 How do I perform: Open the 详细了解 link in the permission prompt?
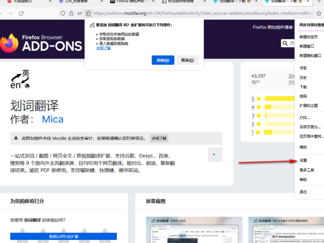(x=104, y=48)
